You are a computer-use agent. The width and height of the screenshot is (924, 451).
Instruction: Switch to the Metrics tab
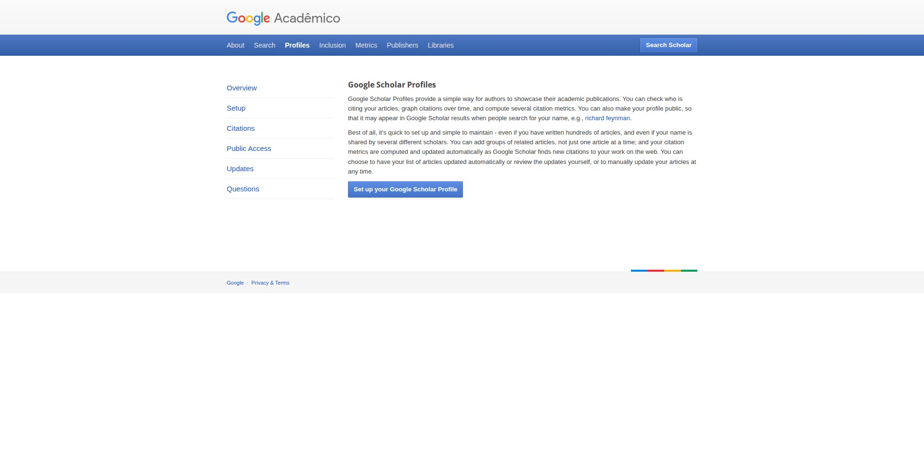coord(366,45)
